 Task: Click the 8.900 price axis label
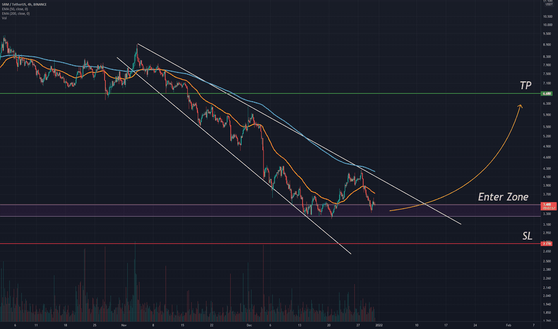548,45
